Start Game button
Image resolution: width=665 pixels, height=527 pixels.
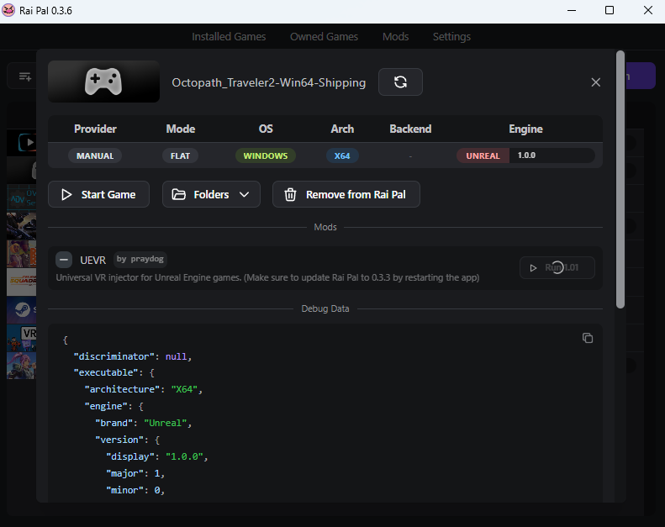[x=99, y=195]
